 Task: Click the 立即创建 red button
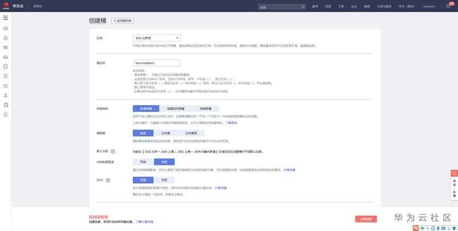click(x=366, y=219)
